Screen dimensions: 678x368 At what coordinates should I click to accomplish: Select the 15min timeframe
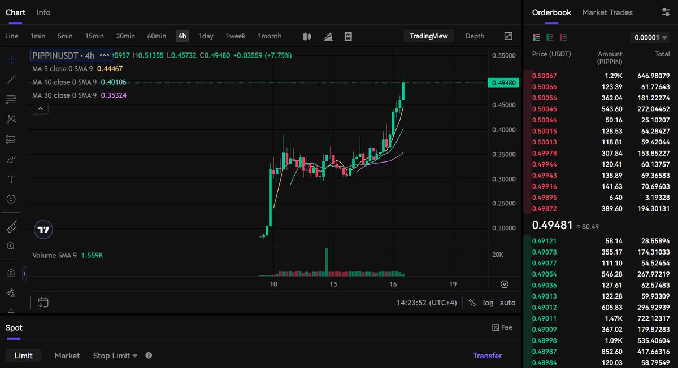tap(94, 36)
